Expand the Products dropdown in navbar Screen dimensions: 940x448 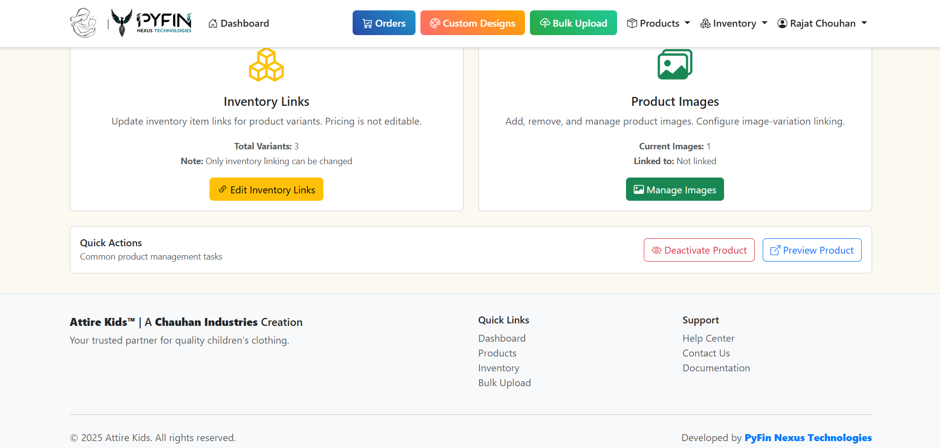click(x=658, y=23)
